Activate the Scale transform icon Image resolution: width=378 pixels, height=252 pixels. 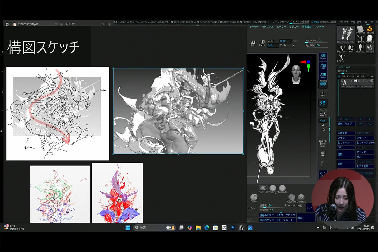(263, 43)
